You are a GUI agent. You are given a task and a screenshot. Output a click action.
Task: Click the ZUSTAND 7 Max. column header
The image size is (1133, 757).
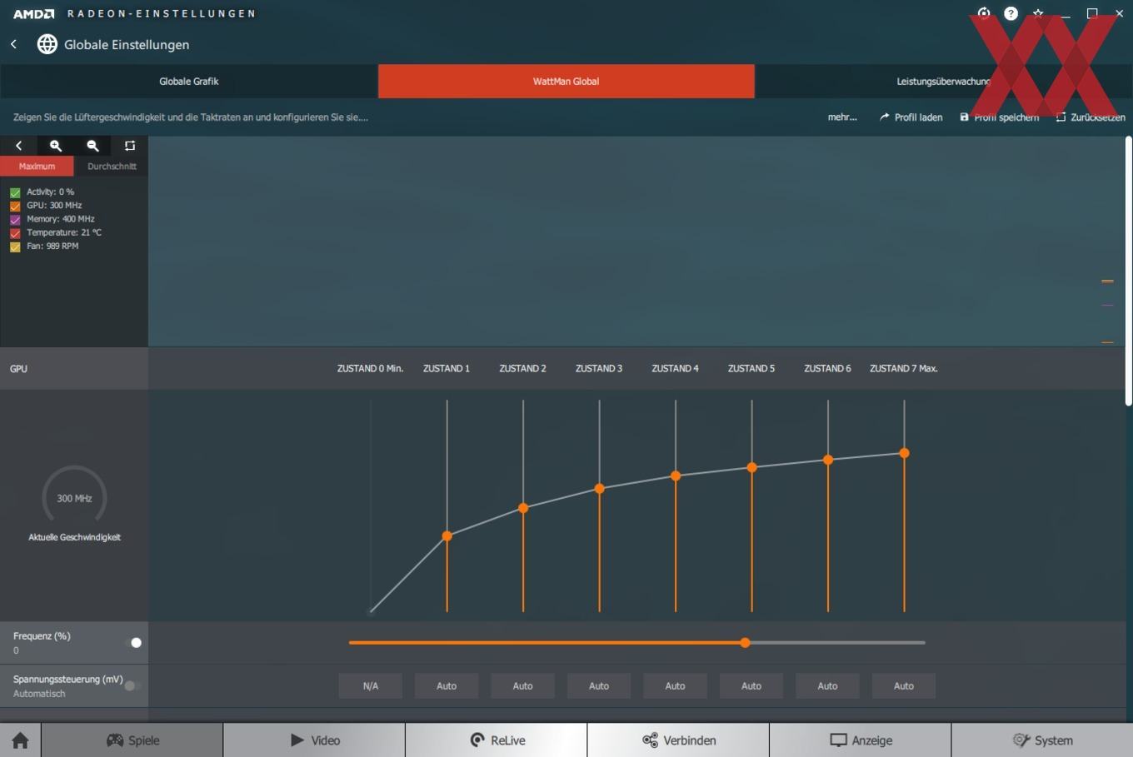(x=904, y=369)
